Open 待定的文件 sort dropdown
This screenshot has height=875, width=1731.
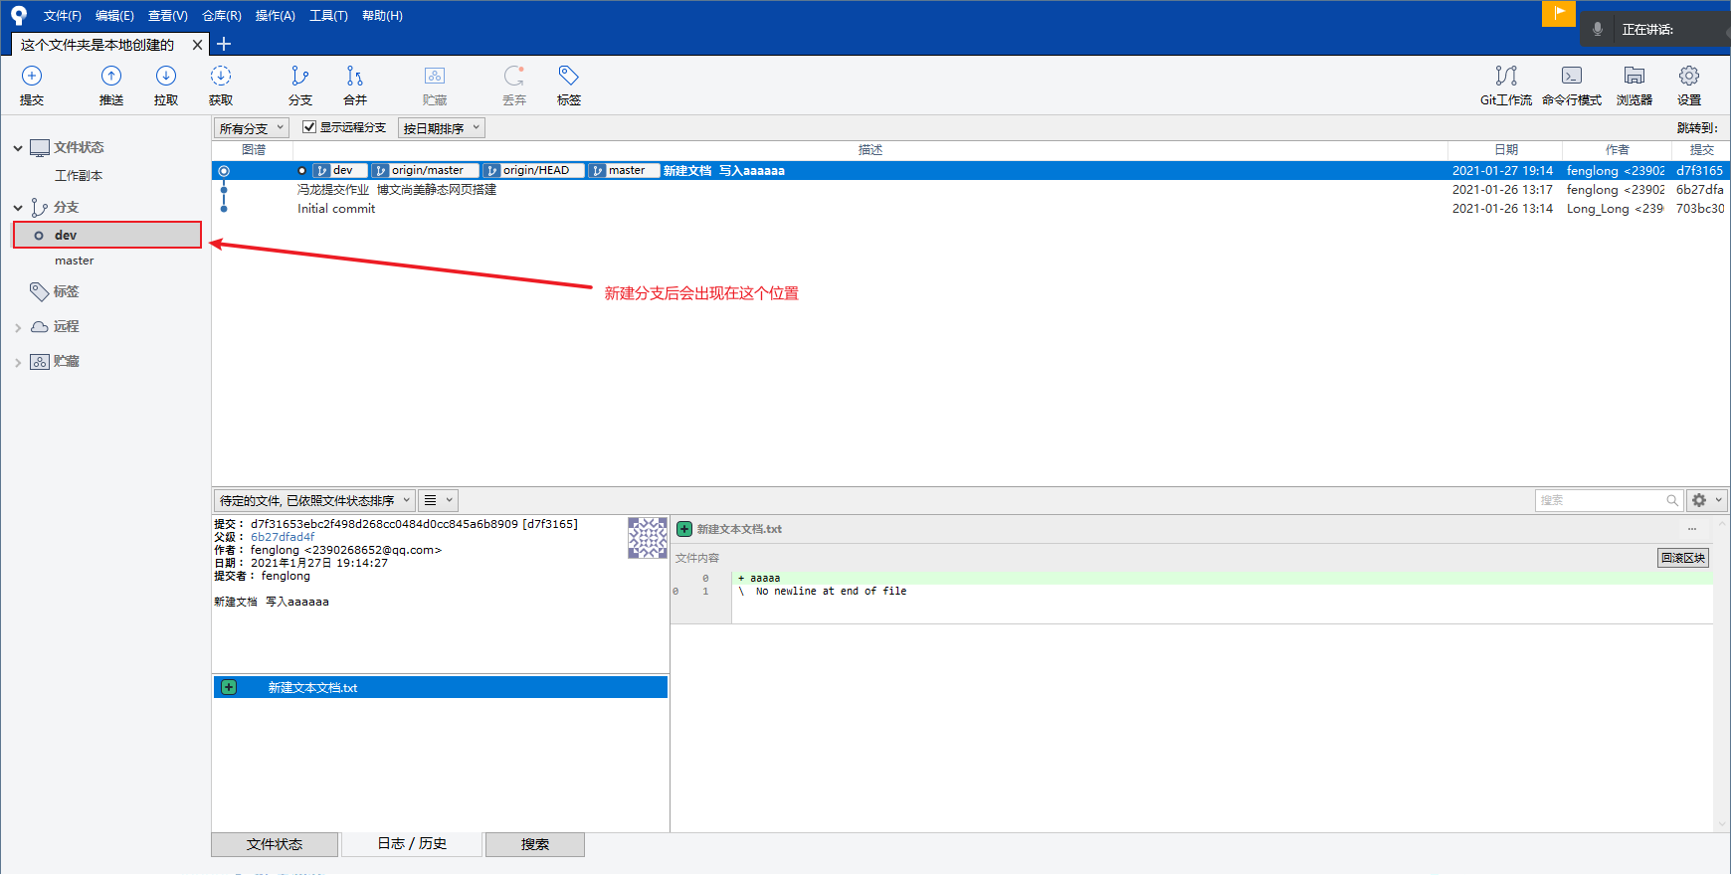(x=314, y=500)
